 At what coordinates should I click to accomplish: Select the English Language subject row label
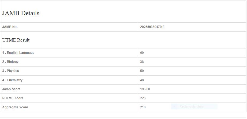click(x=18, y=53)
